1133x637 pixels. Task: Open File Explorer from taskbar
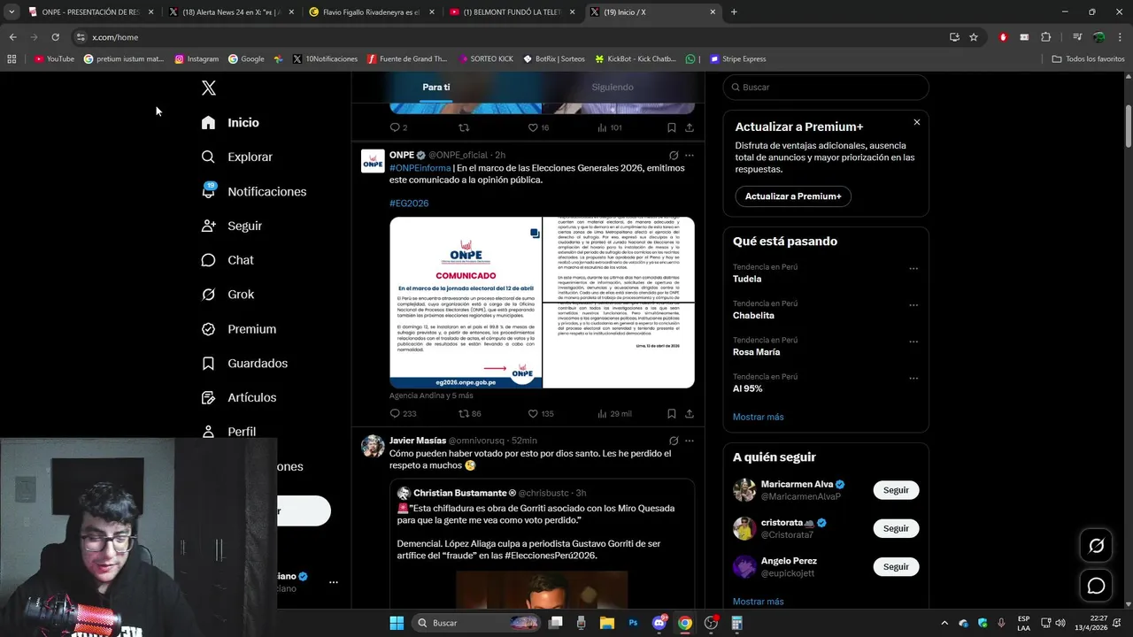[607, 623]
